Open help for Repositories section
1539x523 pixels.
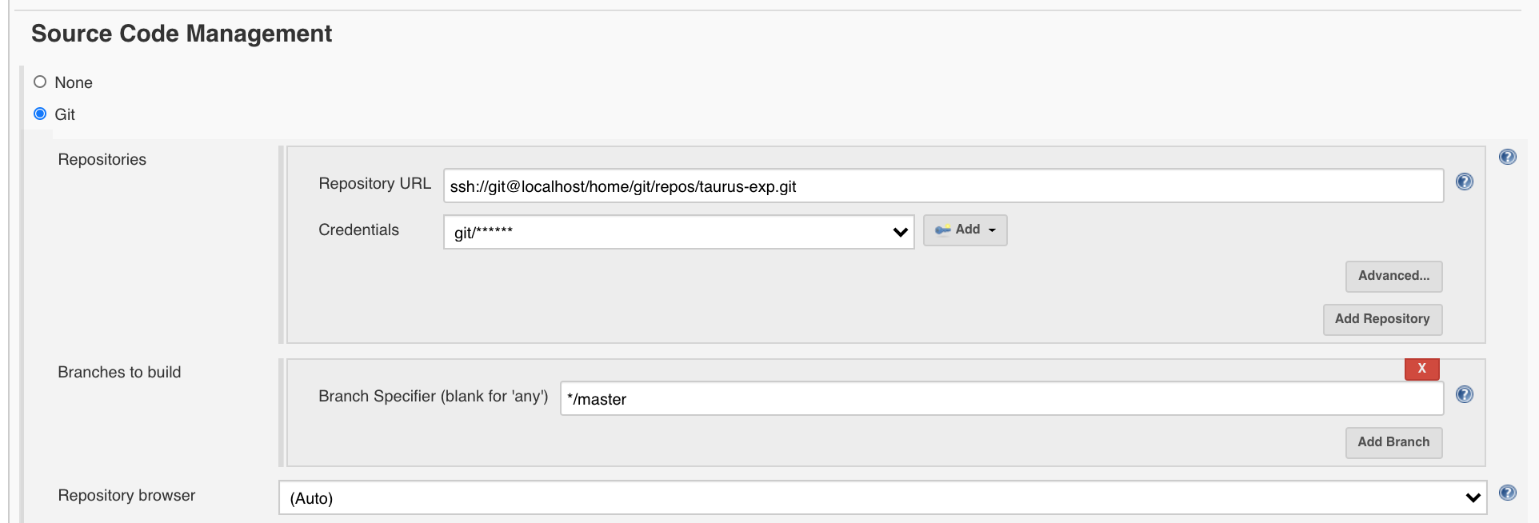pyautogui.click(x=1507, y=157)
